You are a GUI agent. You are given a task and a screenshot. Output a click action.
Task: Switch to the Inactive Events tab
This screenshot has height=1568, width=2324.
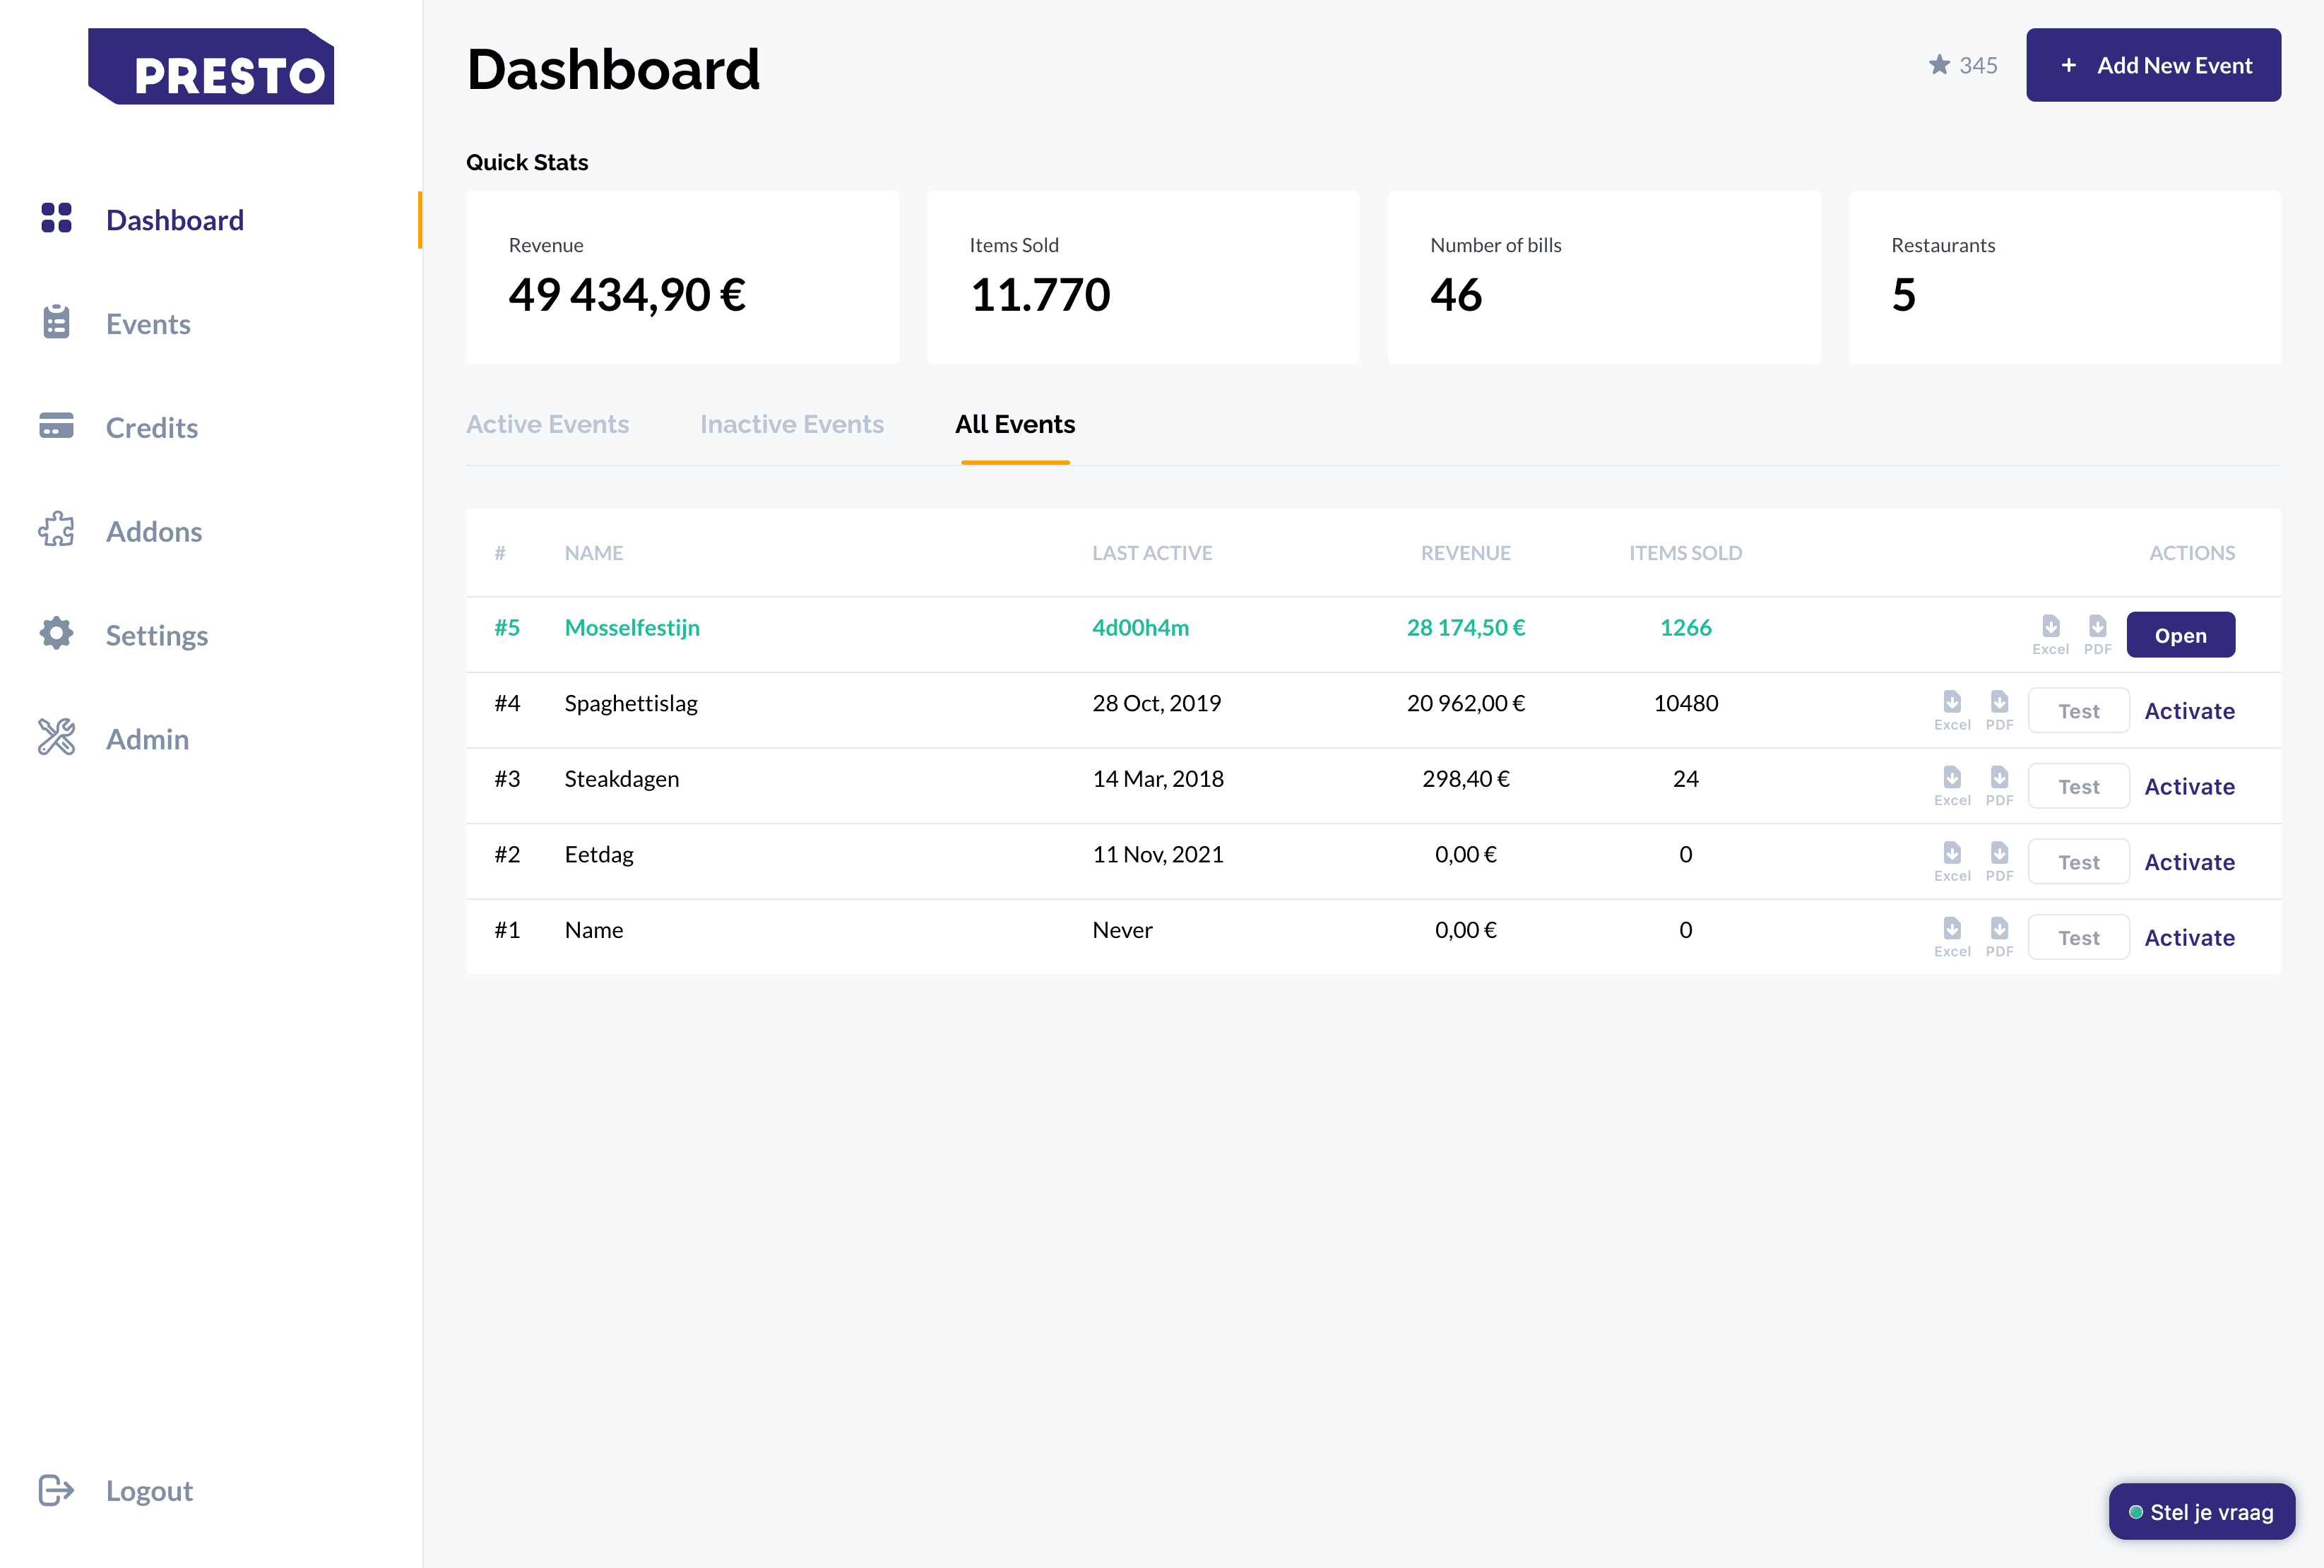pyautogui.click(x=792, y=424)
